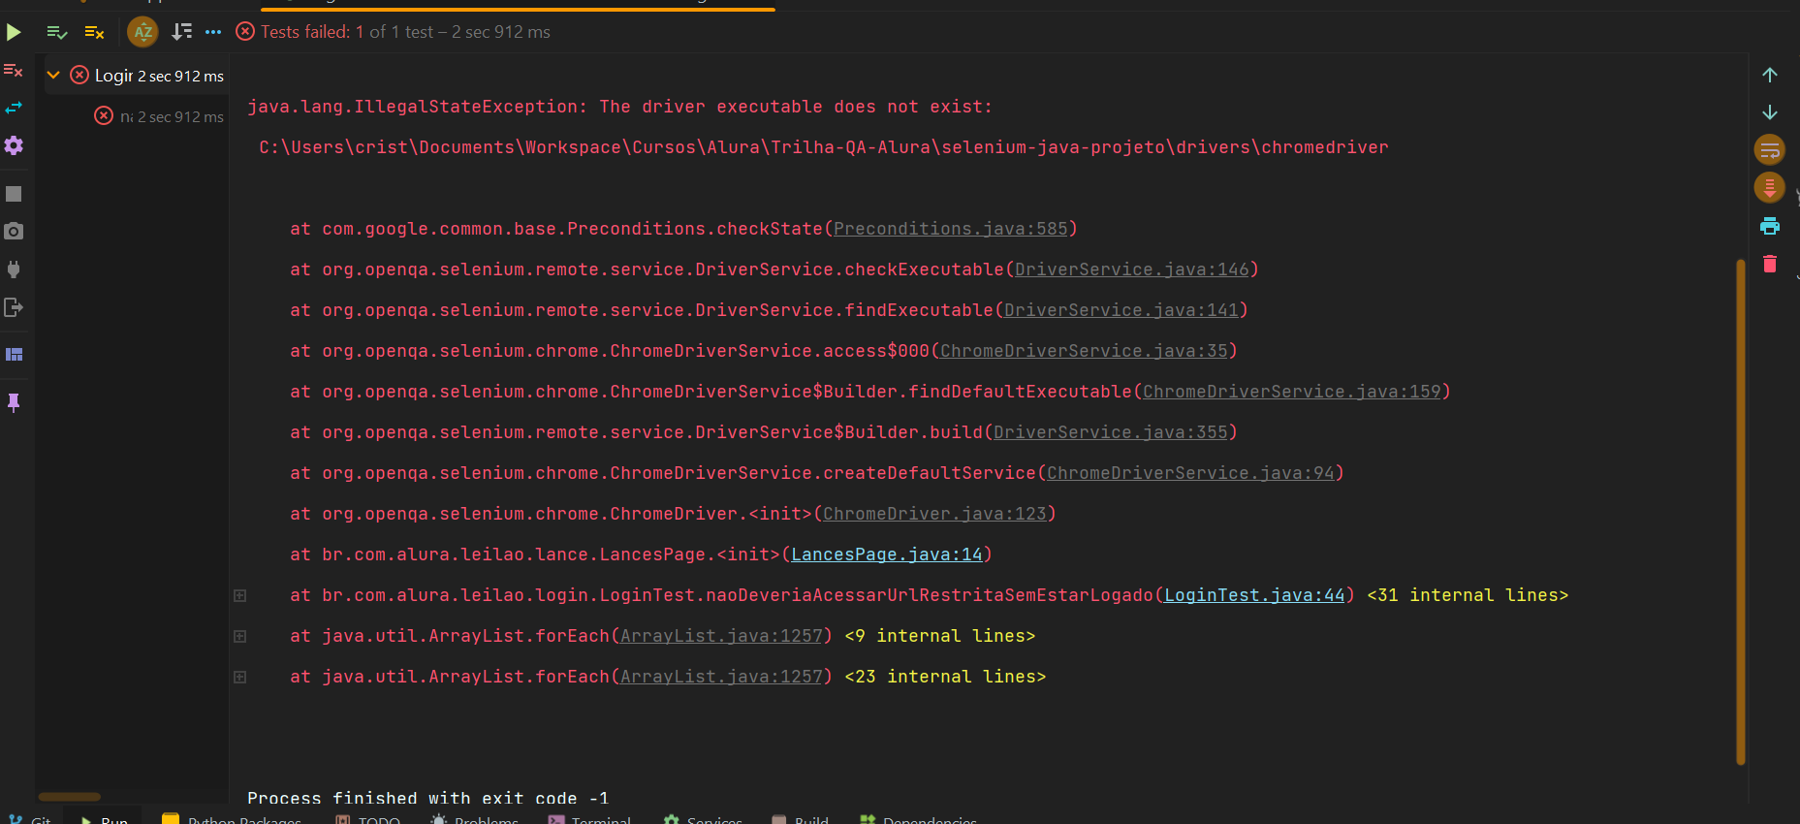Select the failed child test row
The image size is (1800, 824).
pyautogui.click(x=136, y=116)
